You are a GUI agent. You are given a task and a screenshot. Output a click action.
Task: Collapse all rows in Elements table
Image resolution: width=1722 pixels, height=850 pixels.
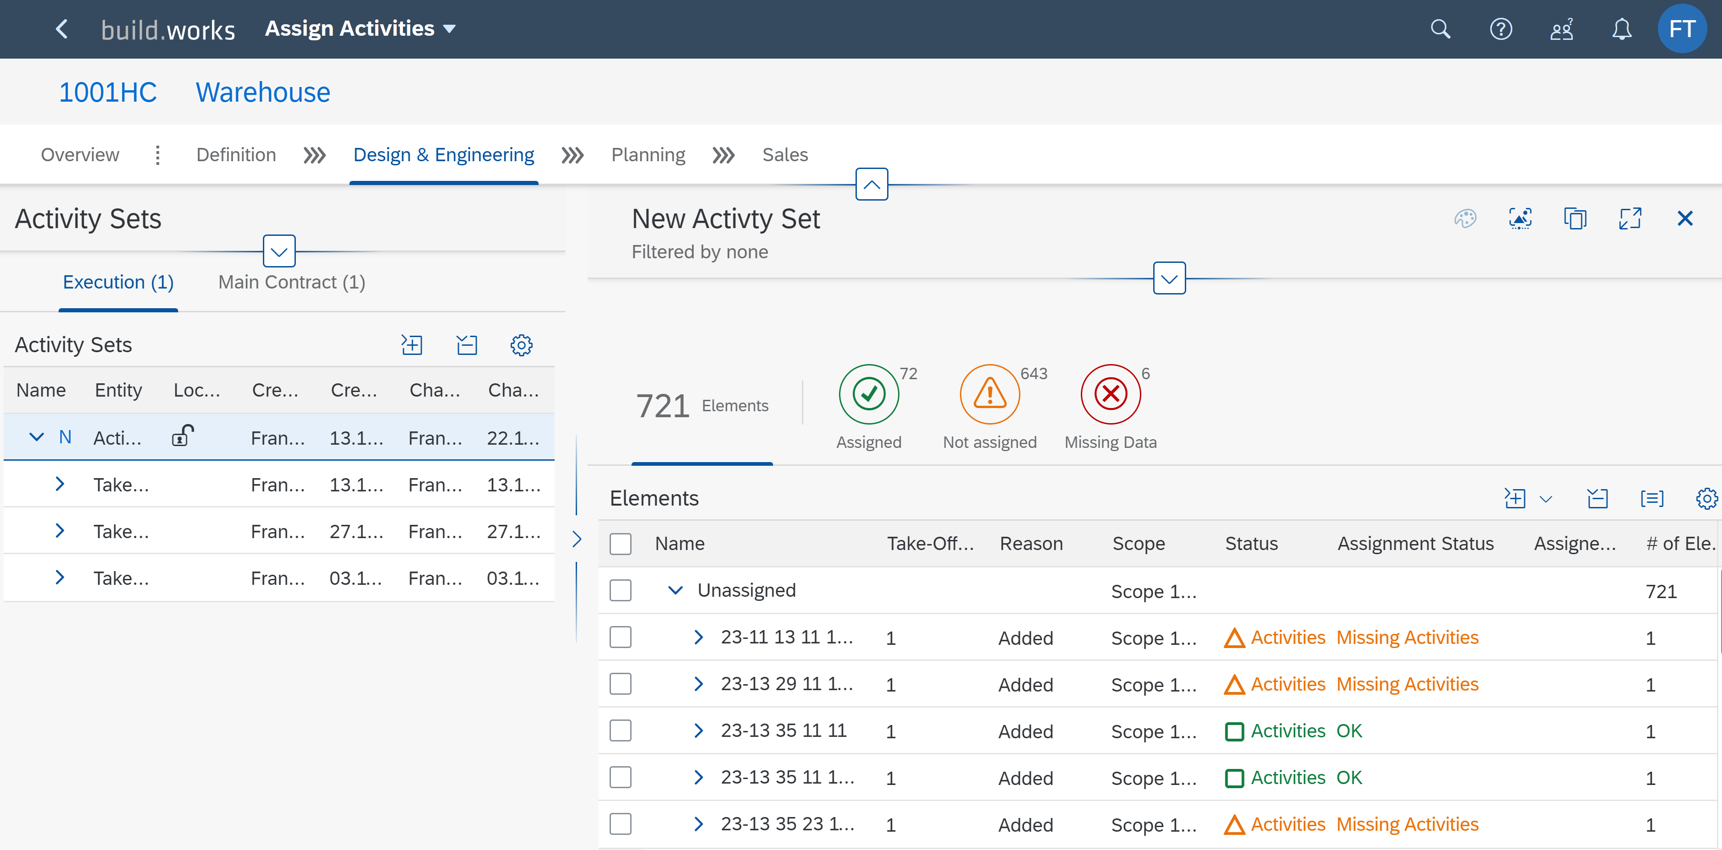1597,499
